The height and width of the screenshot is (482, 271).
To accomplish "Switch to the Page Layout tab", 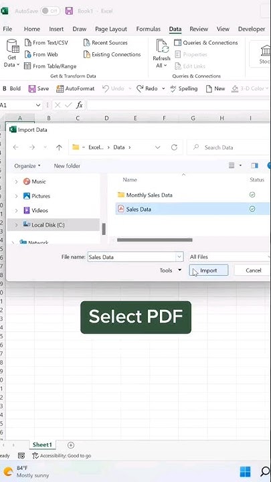I will click(111, 29).
